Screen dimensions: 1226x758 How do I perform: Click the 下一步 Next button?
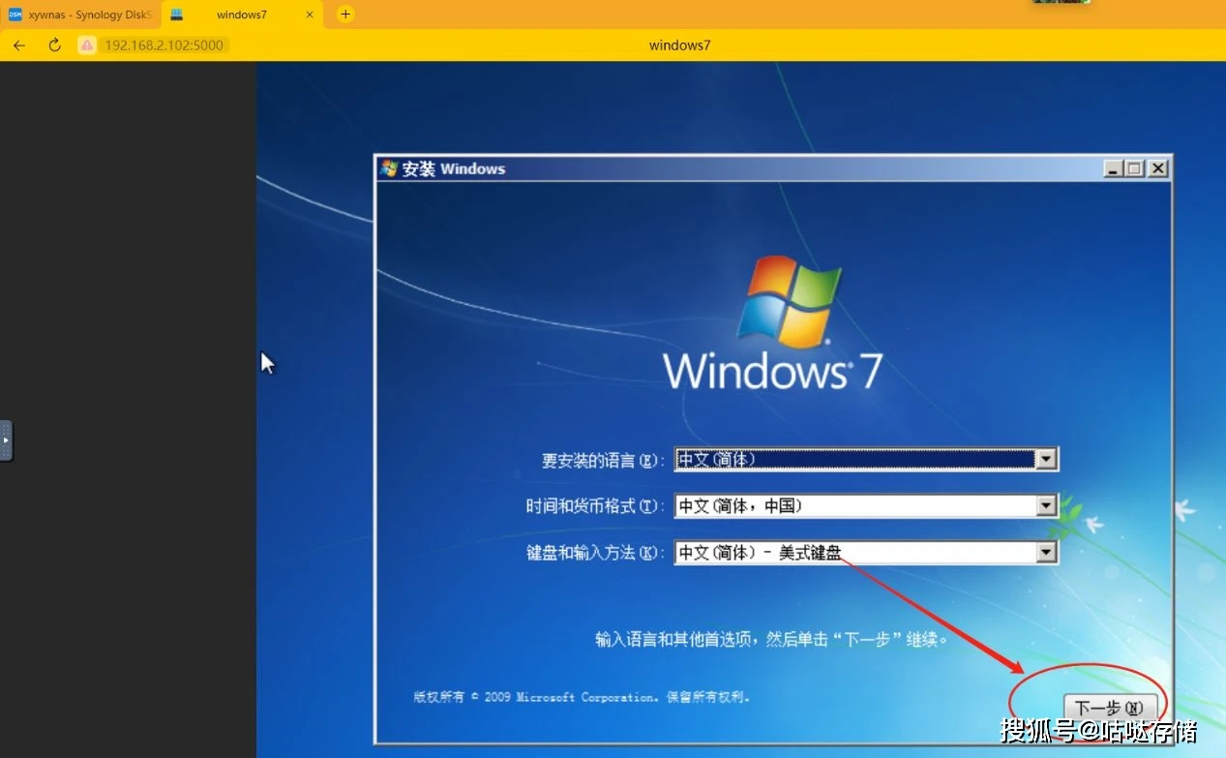coord(1109,707)
